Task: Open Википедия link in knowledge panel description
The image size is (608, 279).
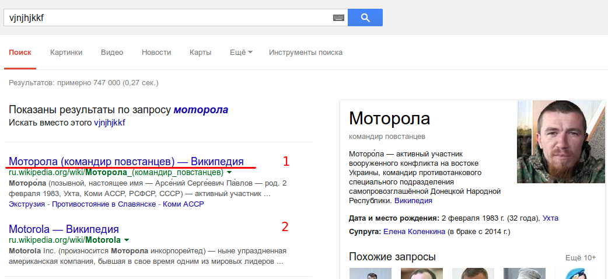Action: click(x=413, y=201)
